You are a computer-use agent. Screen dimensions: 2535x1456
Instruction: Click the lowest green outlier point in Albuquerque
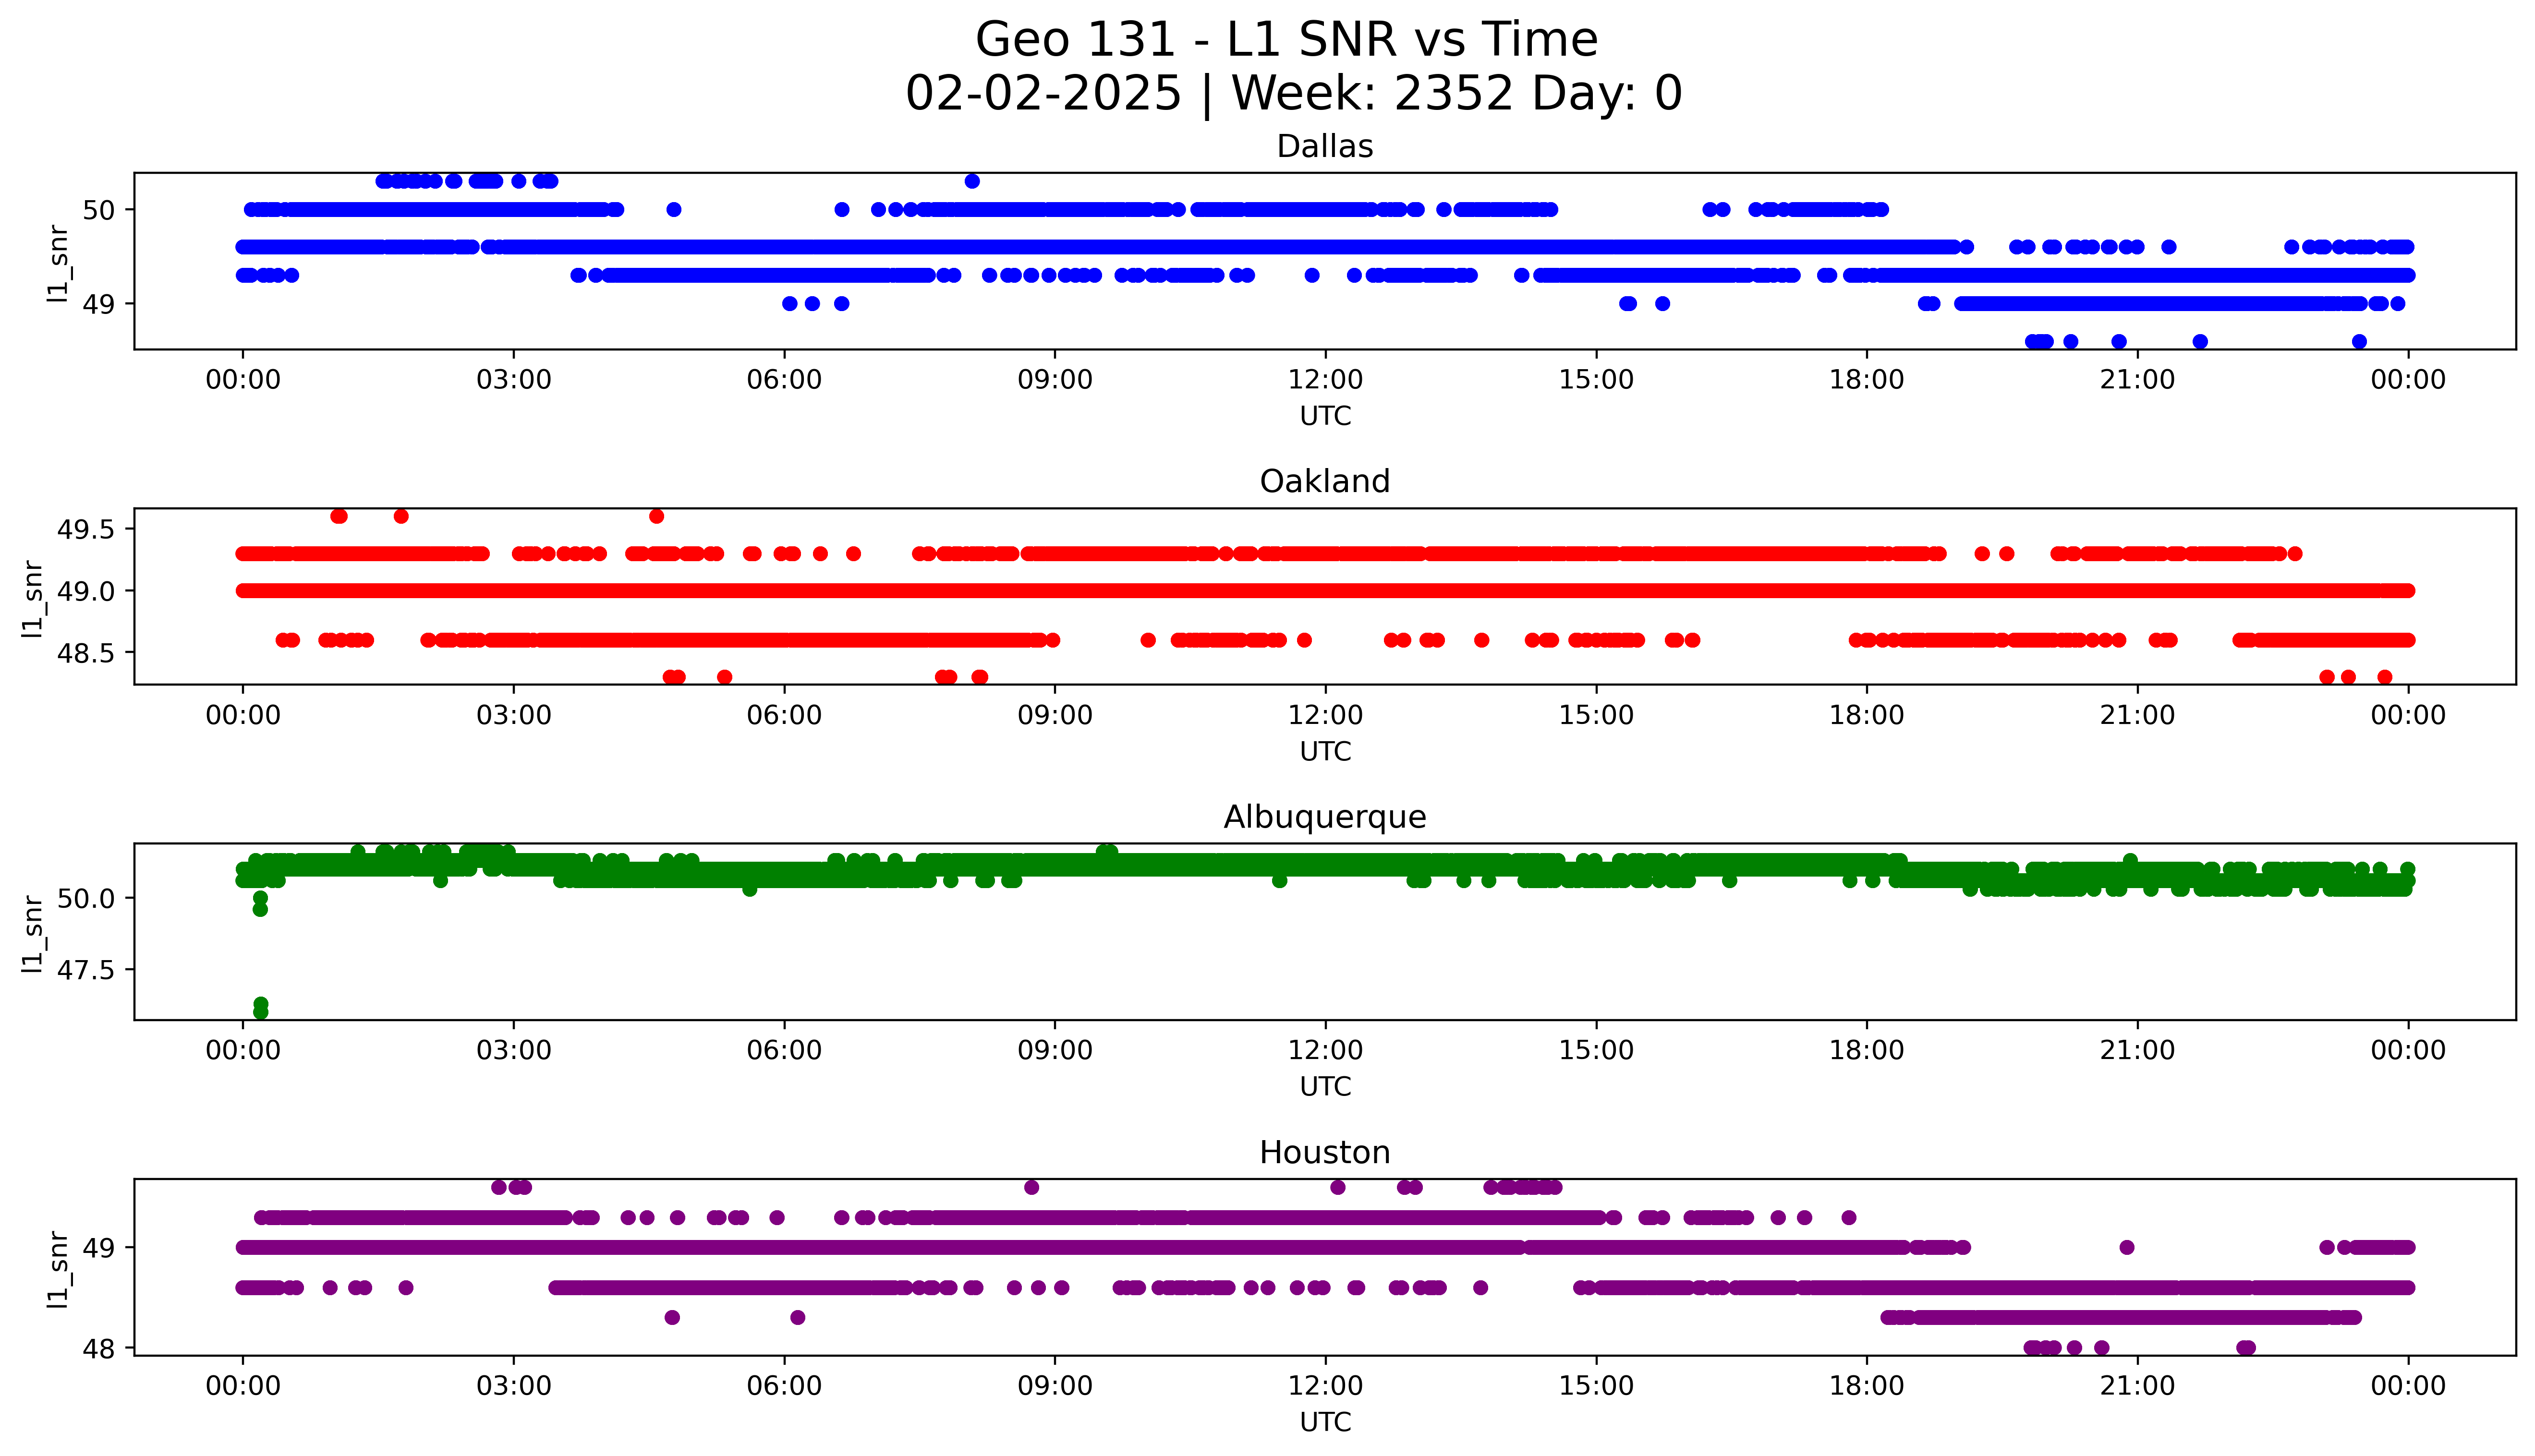coord(261,1011)
